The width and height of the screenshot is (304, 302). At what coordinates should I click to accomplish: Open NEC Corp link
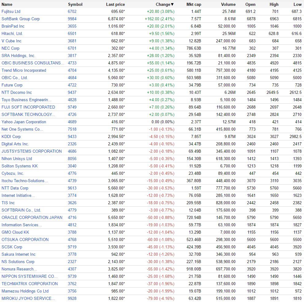[10, 48]
